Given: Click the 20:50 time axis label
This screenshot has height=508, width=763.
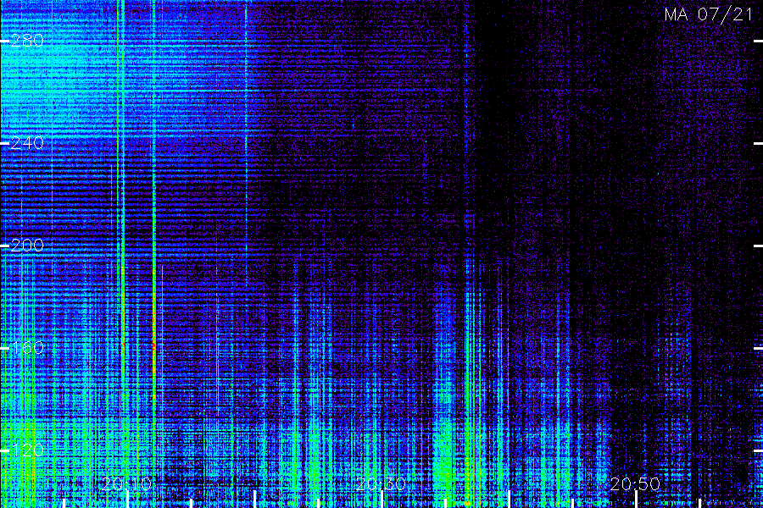Looking at the screenshot, I should click(635, 483).
